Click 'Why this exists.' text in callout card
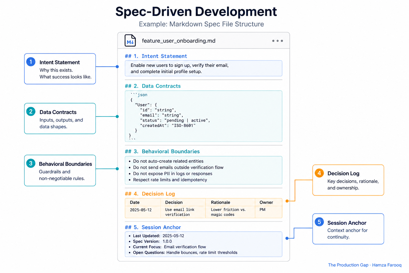Viewport: 409px width, 273px height. click(56, 70)
